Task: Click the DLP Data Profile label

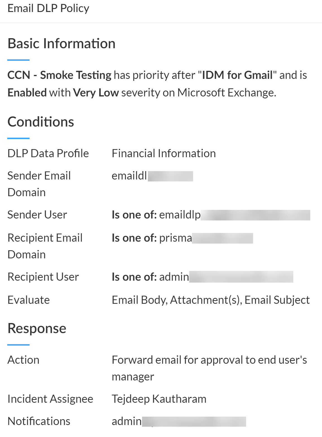Action: (48, 153)
